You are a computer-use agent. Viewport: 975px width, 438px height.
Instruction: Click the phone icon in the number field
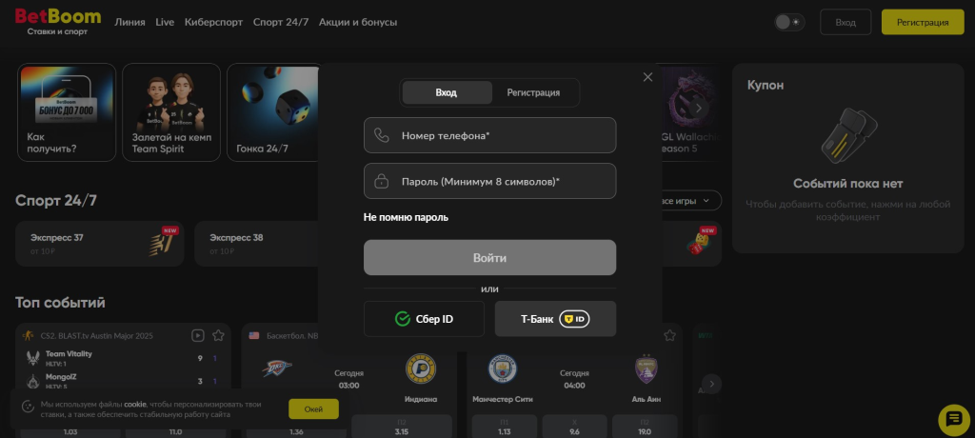coord(381,135)
